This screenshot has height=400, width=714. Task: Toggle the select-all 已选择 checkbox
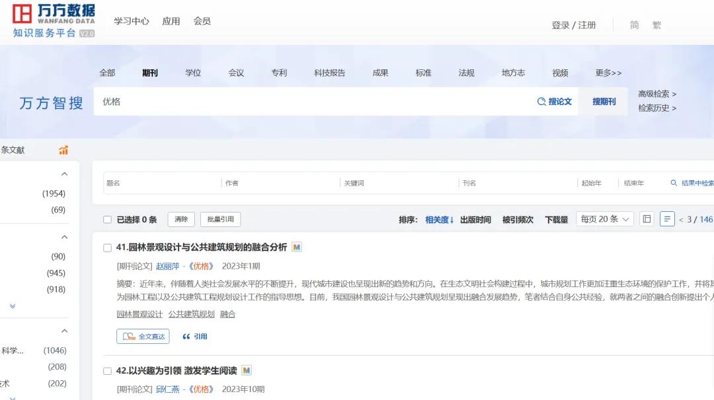tap(108, 220)
